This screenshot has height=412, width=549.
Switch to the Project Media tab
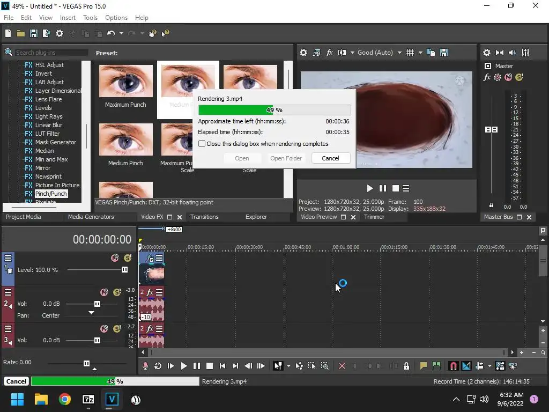[24, 217]
